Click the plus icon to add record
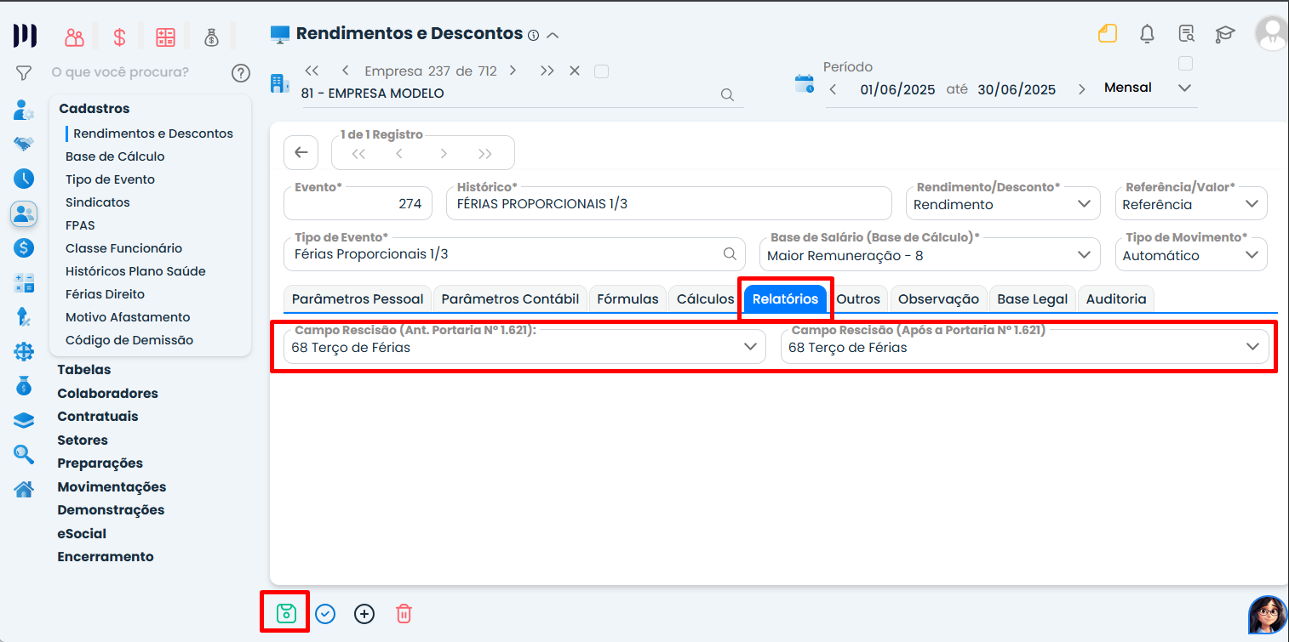Screen dimensions: 1289x642 [x=364, y=613]
